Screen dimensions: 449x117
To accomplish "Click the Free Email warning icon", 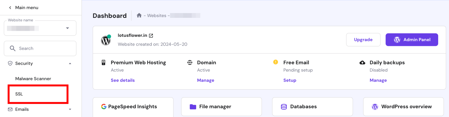I will [275, 62].
